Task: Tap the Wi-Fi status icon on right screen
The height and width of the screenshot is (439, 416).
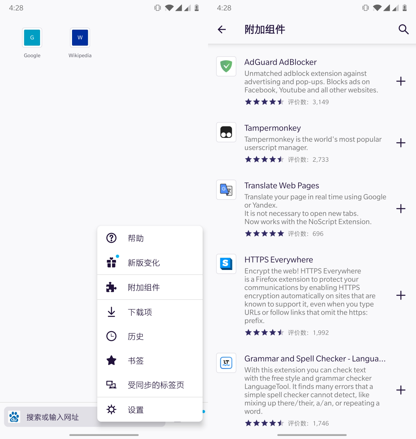Action: (377, 8)
